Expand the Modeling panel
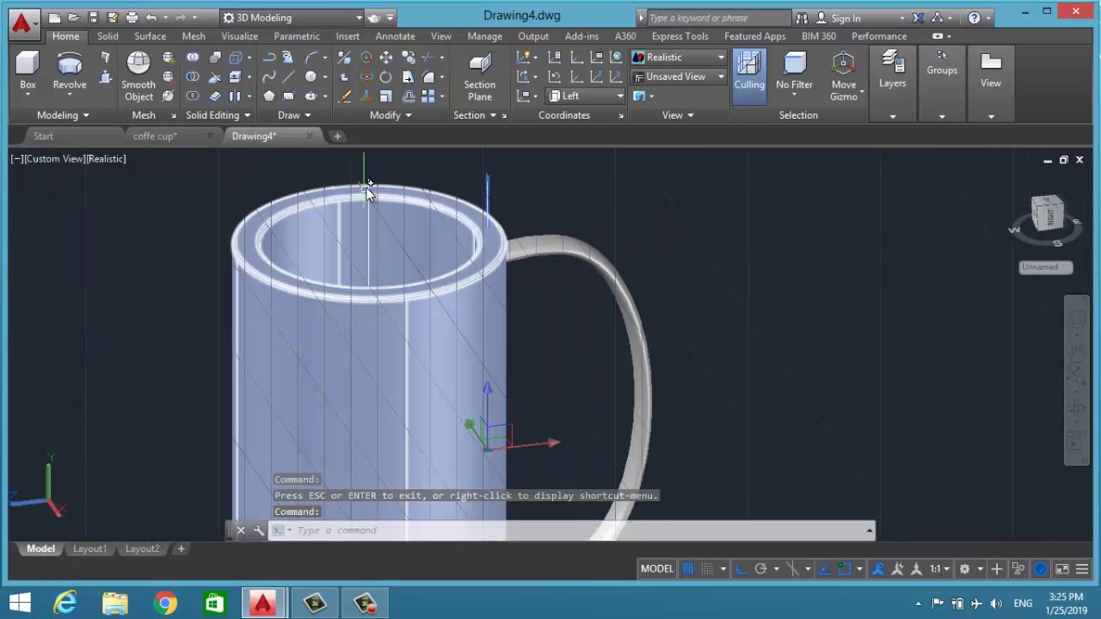This screenshot has height=619, width=1101. tap(63, 115)
